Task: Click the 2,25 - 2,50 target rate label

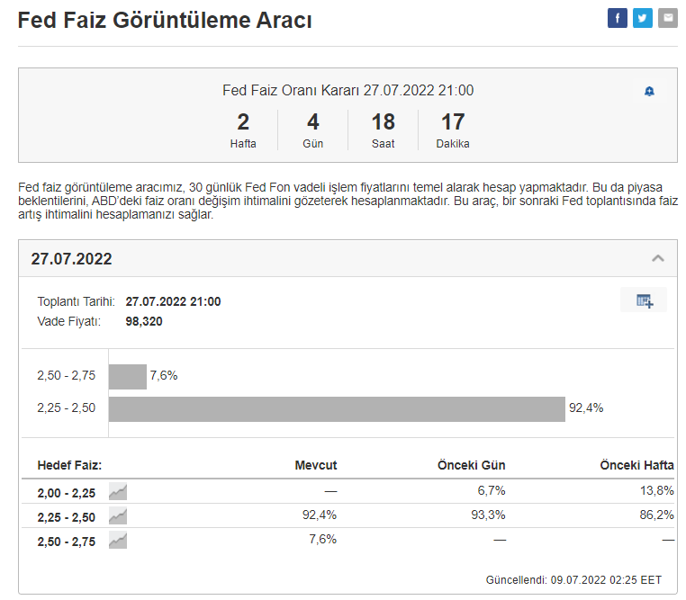Action: tap(68, 517)
